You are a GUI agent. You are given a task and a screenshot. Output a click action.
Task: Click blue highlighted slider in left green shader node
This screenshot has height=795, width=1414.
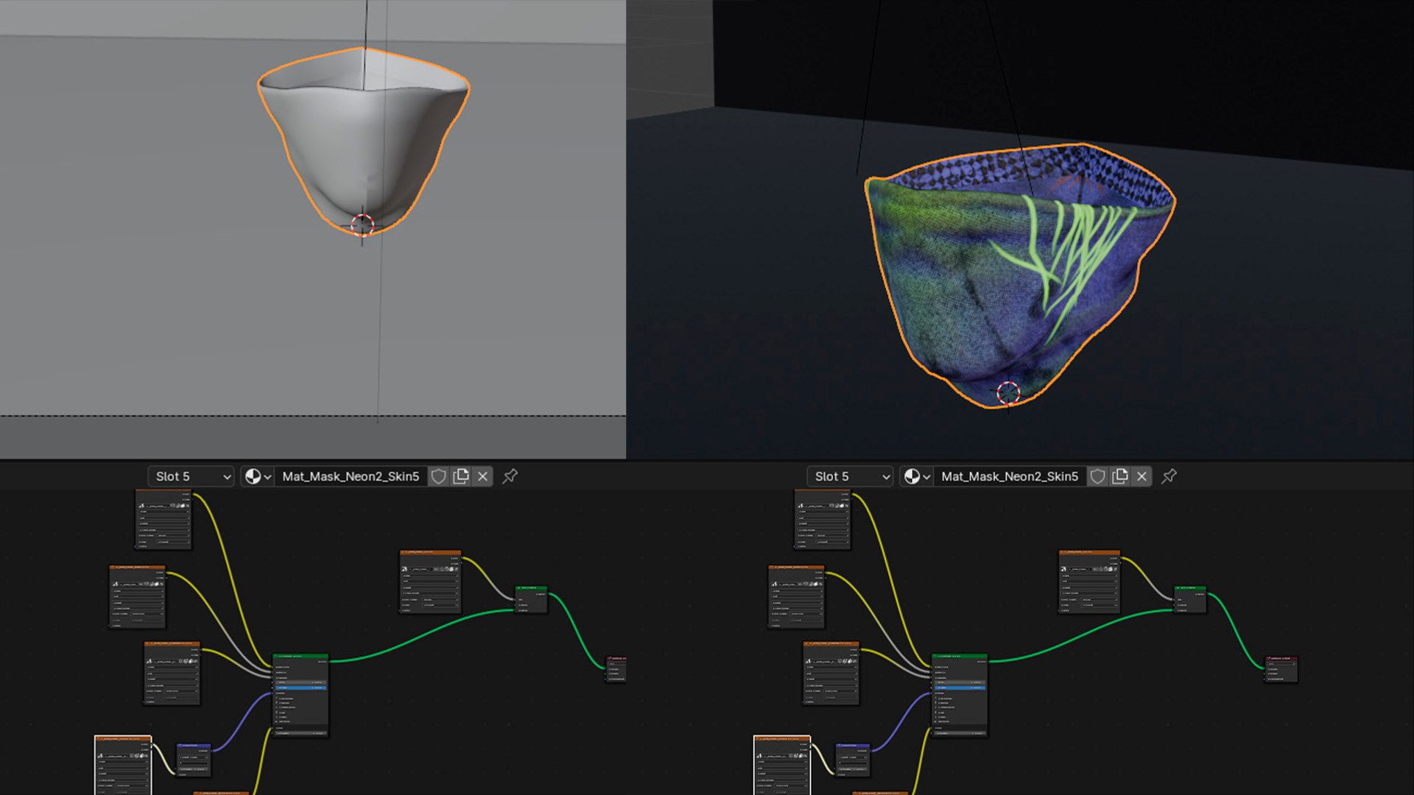300,688
